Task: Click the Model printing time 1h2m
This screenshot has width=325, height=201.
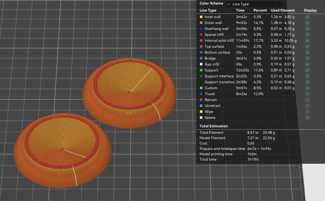Action: (252, 154)
